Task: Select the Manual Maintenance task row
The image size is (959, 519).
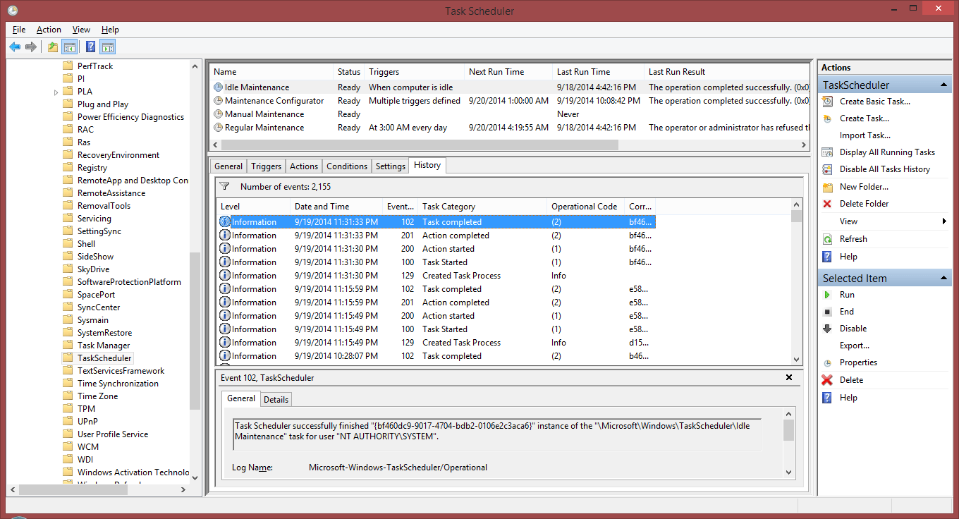Action: point(509,114)
